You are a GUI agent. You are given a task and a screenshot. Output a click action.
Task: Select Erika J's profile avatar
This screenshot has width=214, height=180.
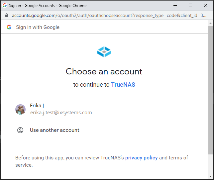point(20,109)
